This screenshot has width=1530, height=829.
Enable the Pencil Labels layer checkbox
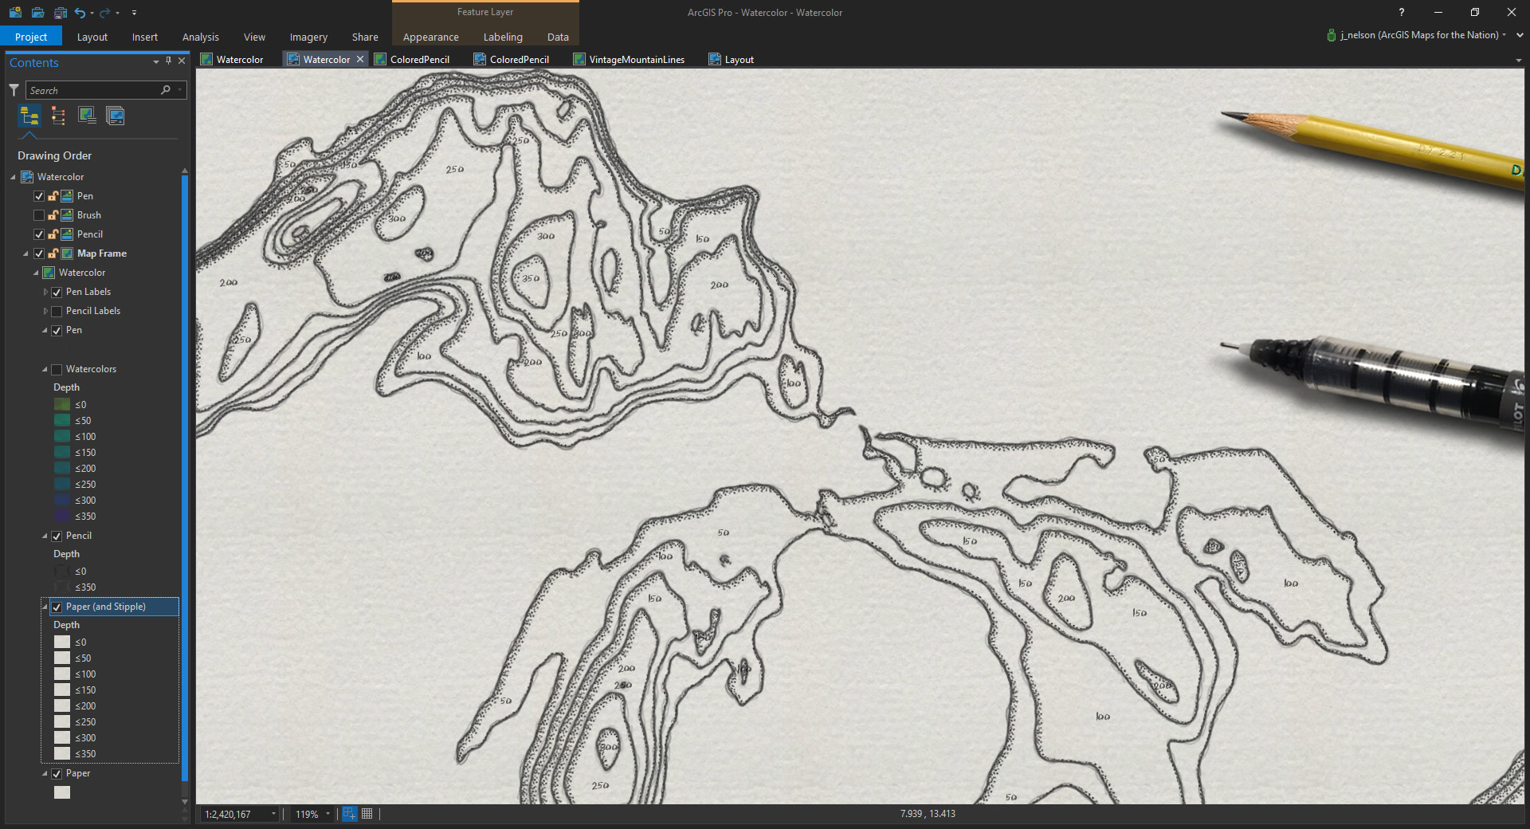pos(57,312)
